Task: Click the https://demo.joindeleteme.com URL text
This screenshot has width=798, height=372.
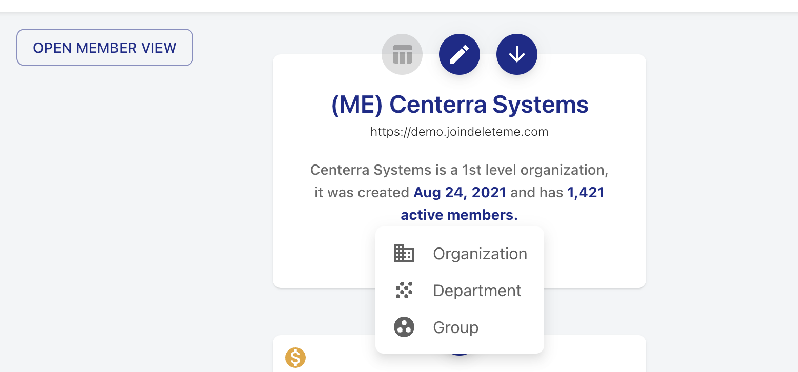Action: click(460, 132)
